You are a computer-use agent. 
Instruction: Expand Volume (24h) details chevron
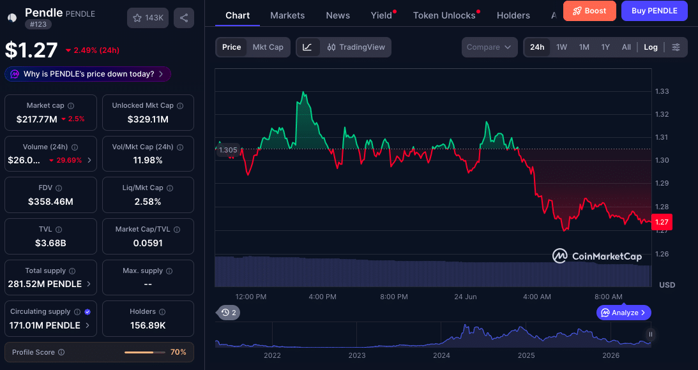pyautogui.click(x=89, y=160)
